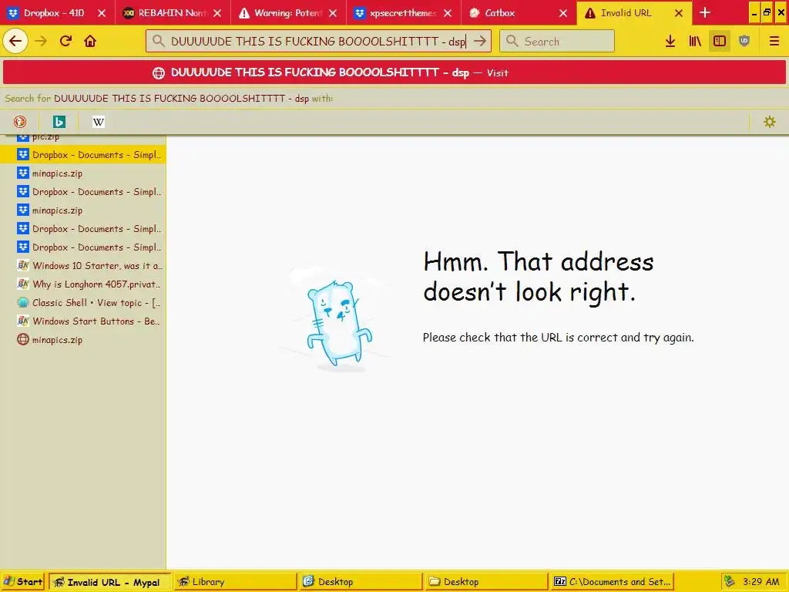
Task: Close the Warning tab
Action: pos(333,13)
